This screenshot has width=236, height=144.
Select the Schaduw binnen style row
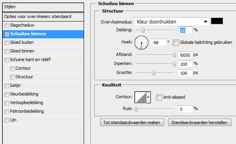click(x=43, y=34)
